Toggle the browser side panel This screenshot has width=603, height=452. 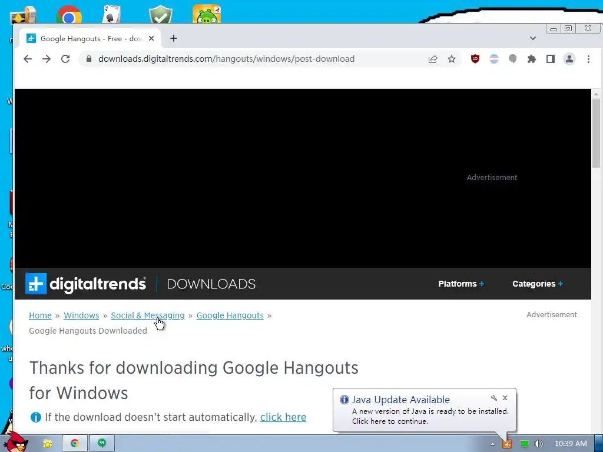pos(551,59)
